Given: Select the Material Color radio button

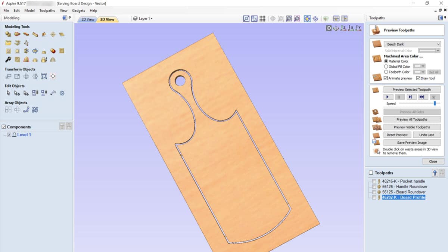Looking at the screenshot, I should pyautogui.click(x=386, y=61).
